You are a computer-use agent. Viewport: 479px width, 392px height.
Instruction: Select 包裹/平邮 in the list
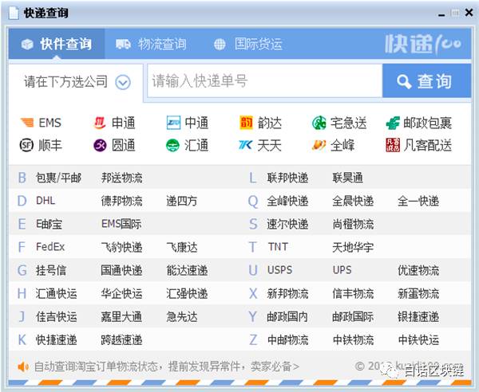[x=58, y=178]
